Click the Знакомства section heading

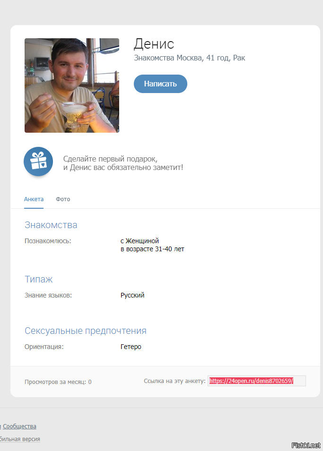51,225
